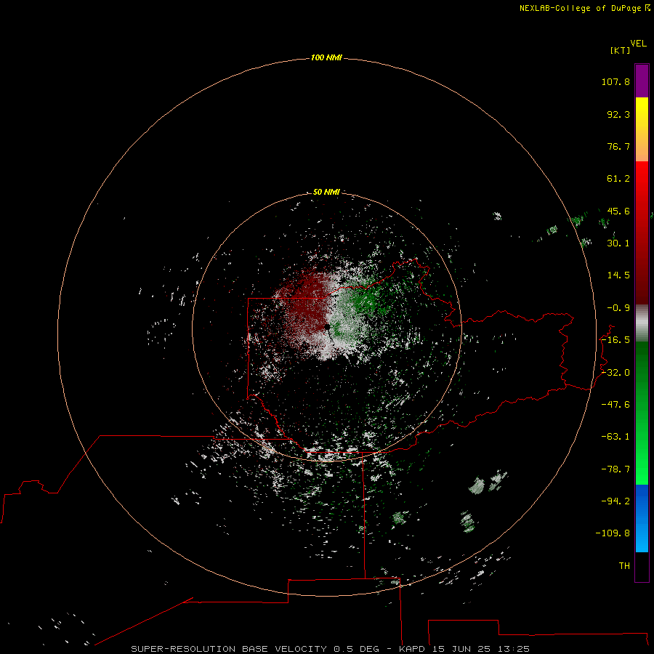Select the 14.5 legend value

point(618,275)
